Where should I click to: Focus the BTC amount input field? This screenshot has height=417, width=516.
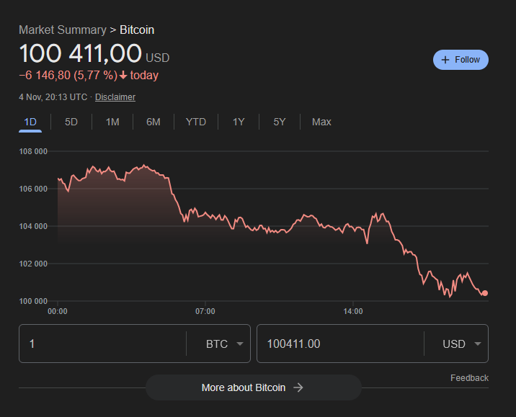pyautogui.click(x=101, y=344)
